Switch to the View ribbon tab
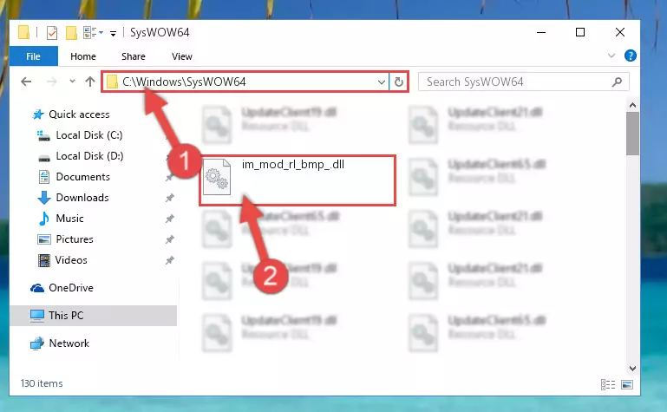 coord(182,56)
